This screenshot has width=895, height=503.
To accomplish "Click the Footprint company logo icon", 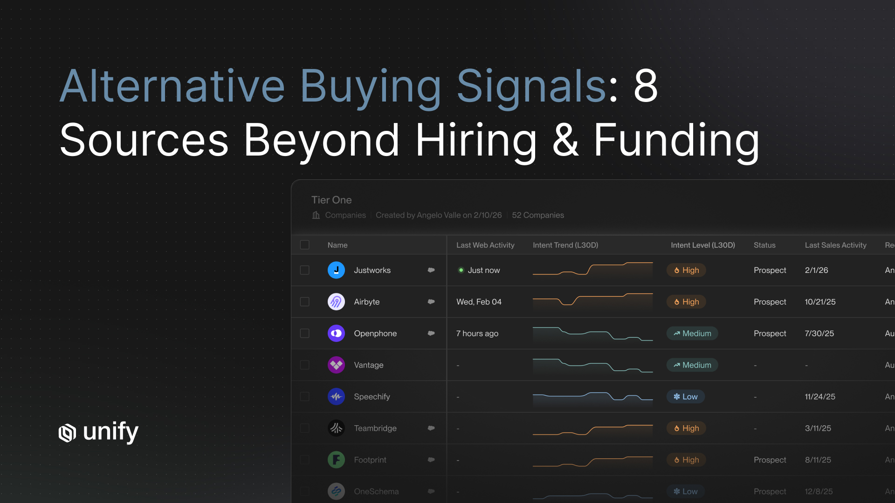I will pyautogui.click(x=336, y=460).
